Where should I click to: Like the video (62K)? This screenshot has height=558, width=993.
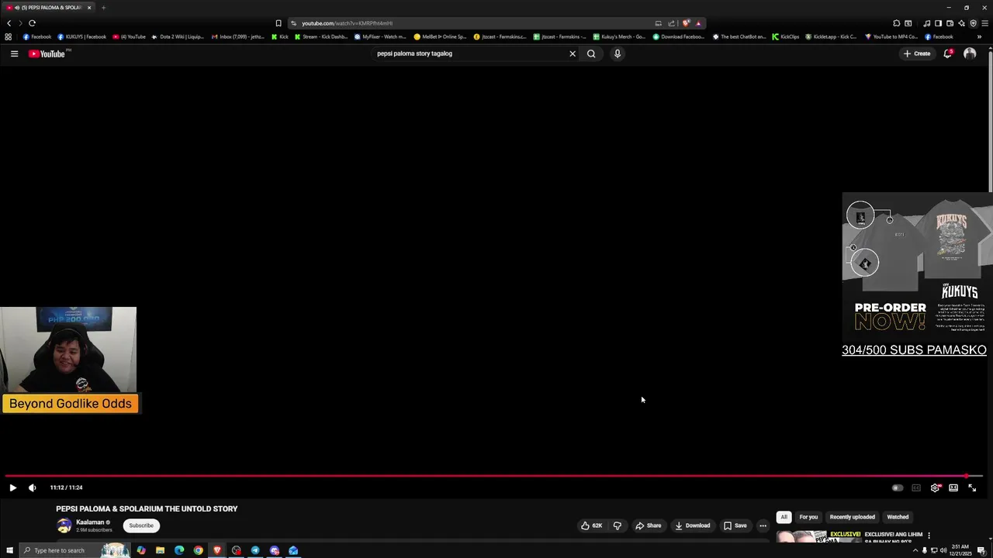pyautogui.click(x=592, y=525)
